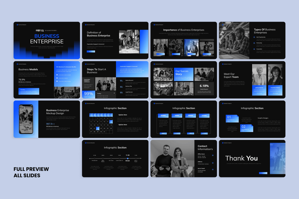Viewport: 299px width, 199px height.
Task: Select the second radio bullet in Business Models
Action: pos(57,78)
